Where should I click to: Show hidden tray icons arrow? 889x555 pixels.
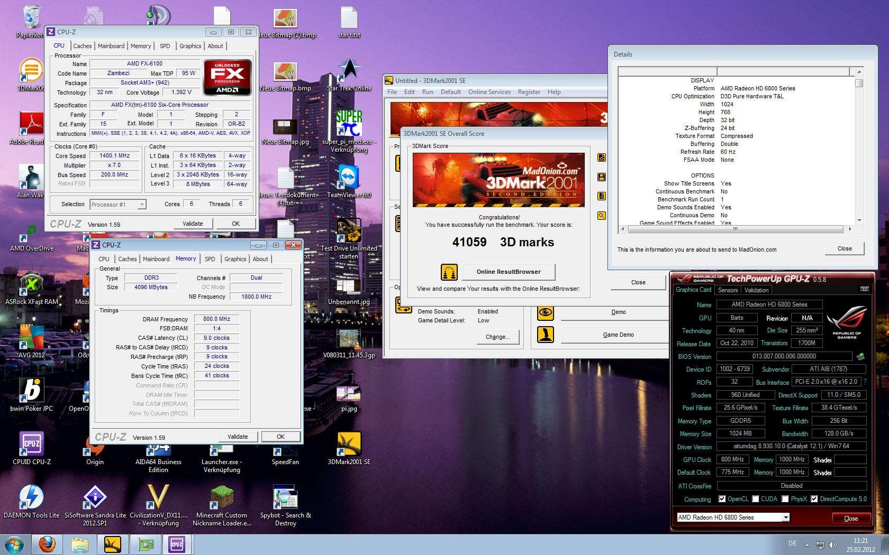pyautogui.click(x=808, y=544)
